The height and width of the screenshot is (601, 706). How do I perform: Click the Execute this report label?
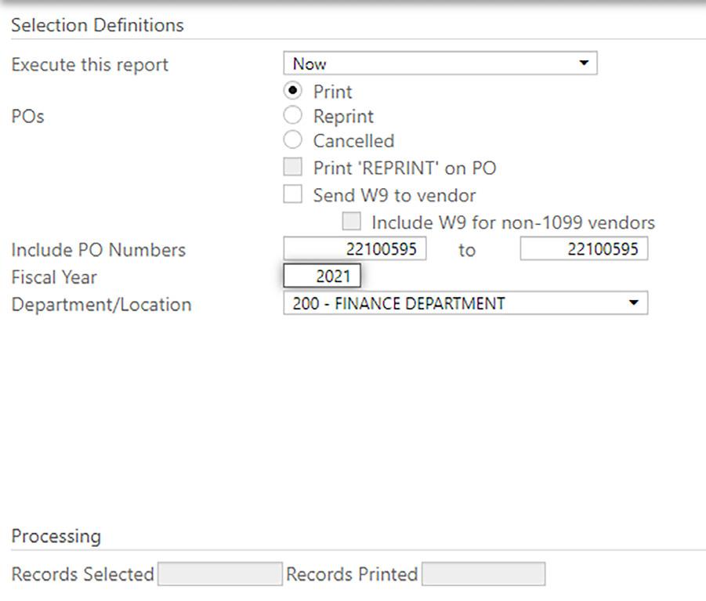click(89, 65)
